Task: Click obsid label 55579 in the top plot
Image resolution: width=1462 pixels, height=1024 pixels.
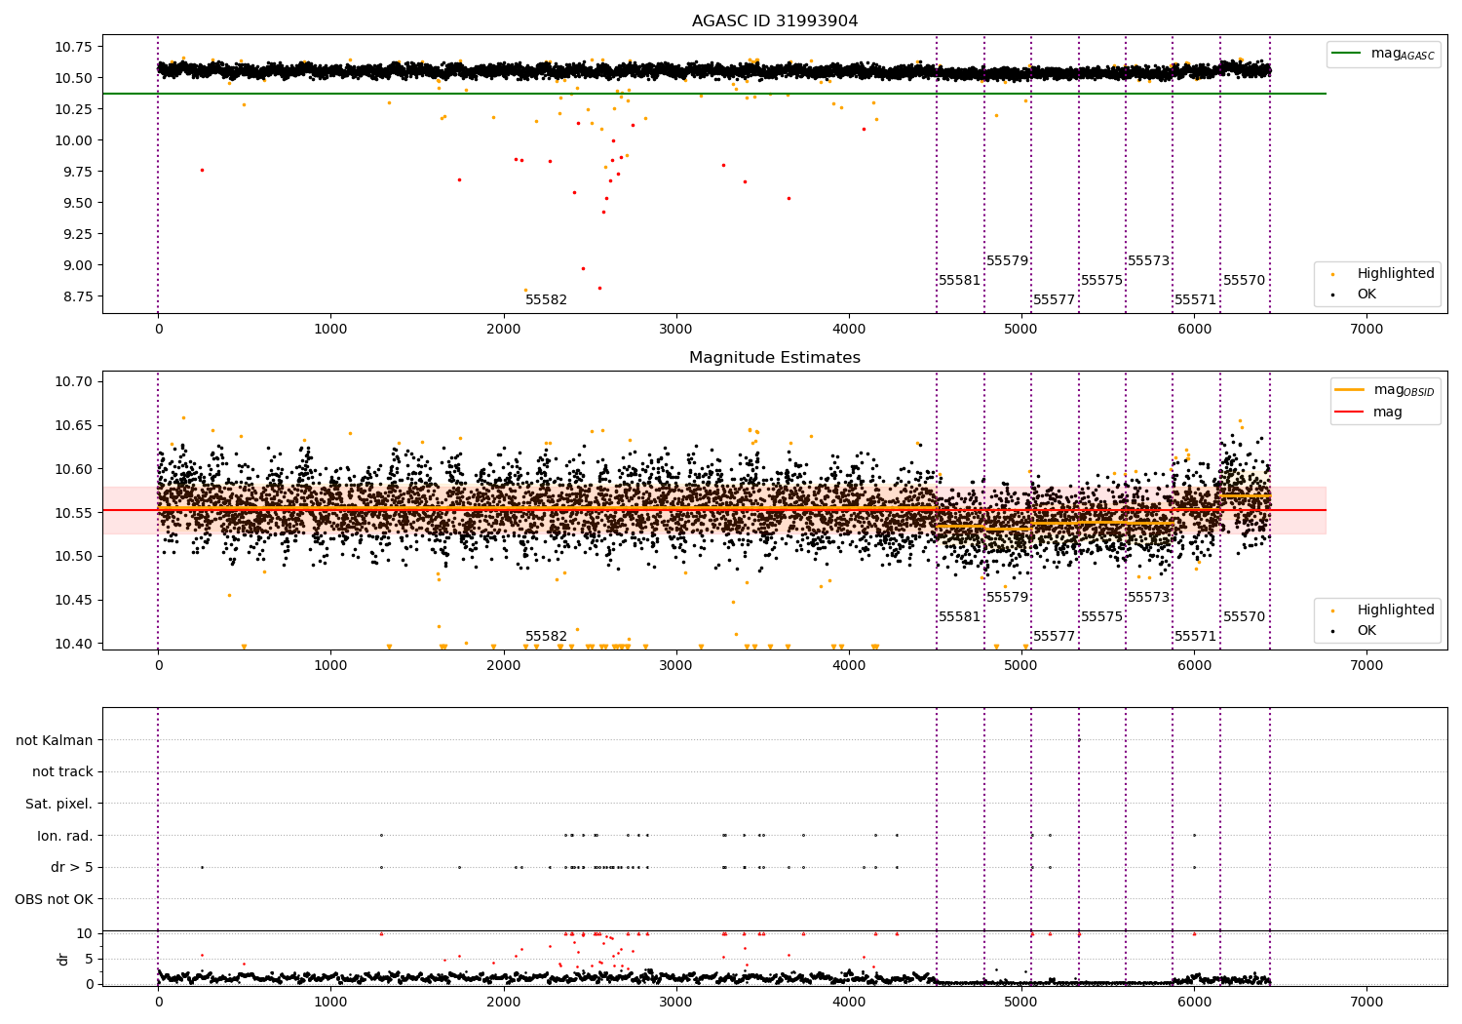Action: click(1008, 260)
